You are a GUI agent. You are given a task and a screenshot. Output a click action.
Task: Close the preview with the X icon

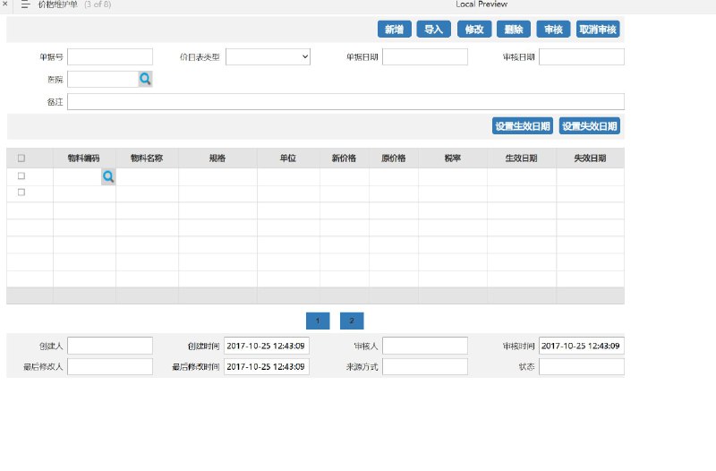click(4, 4)
